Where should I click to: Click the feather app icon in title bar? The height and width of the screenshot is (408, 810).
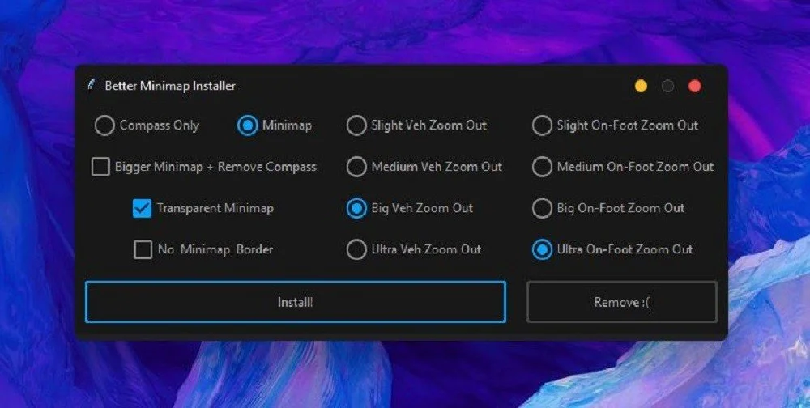coord(92,84)
